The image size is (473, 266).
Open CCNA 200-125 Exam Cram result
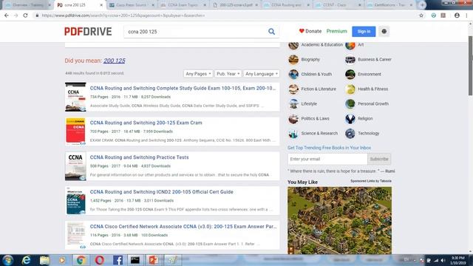[x=146, y=123]
